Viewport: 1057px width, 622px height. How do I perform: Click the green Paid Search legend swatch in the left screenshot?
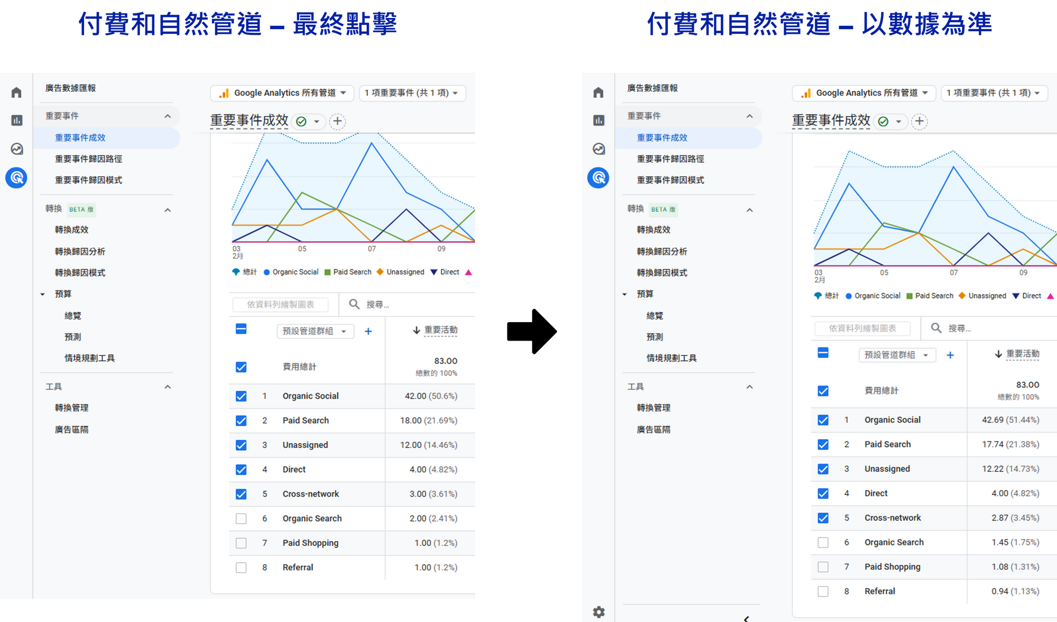(x=328, y=272)
